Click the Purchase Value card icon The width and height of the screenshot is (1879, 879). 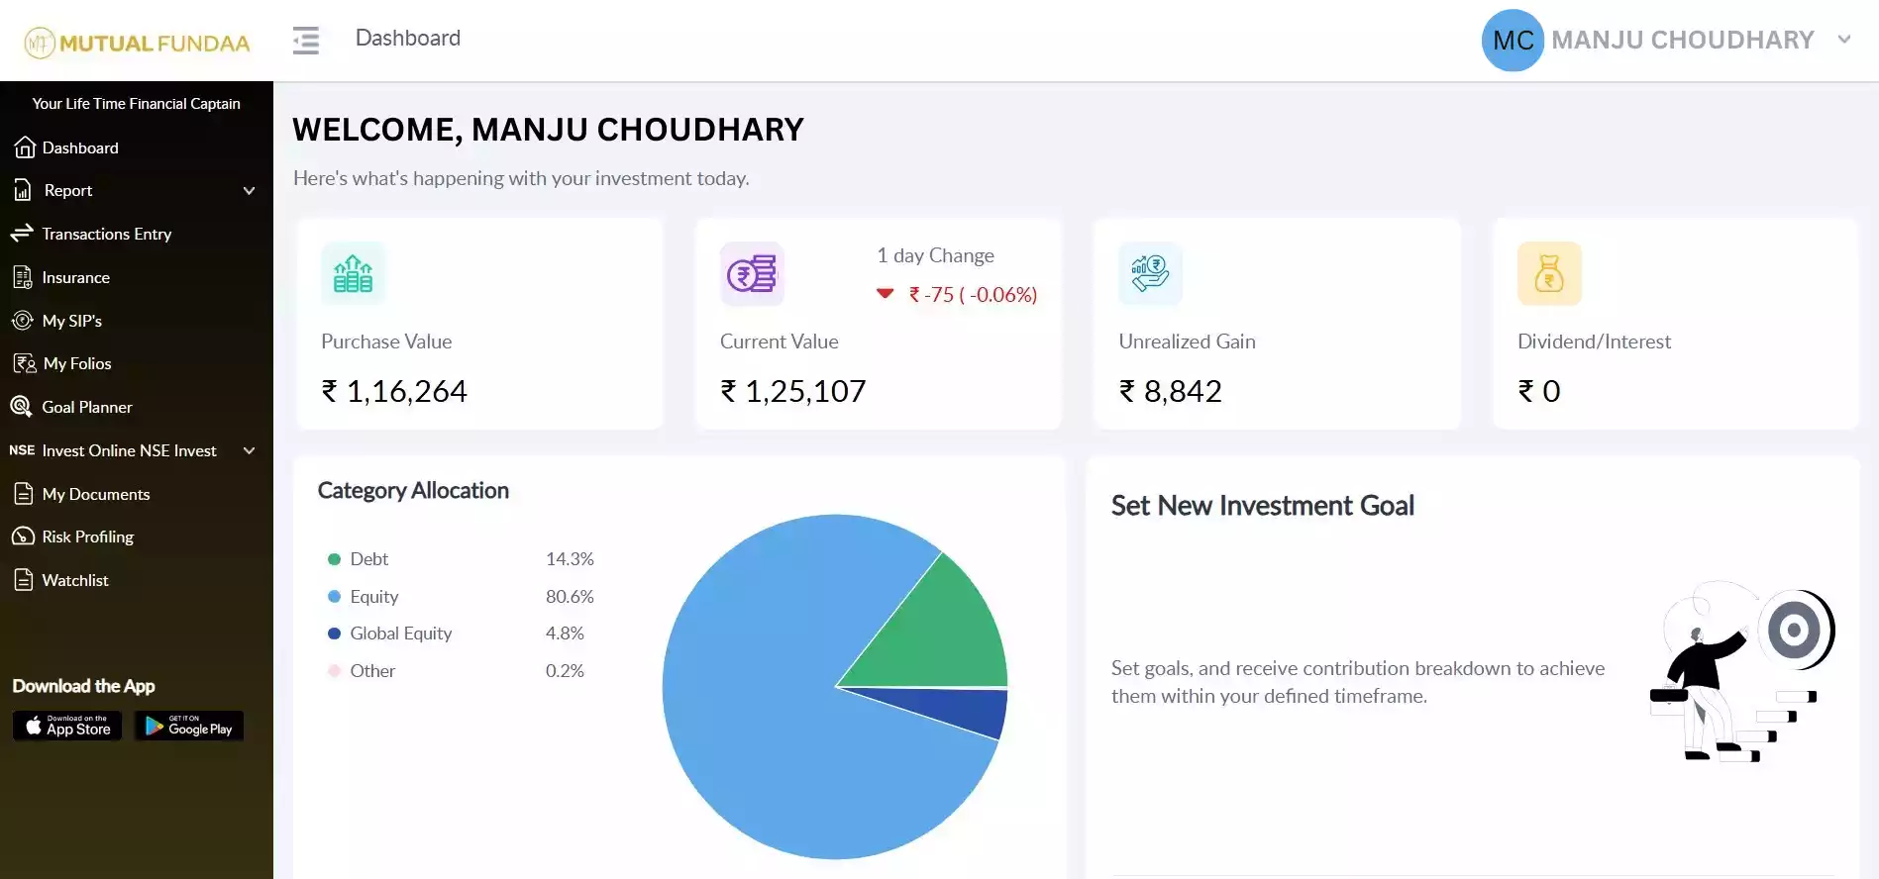(353, 274)
